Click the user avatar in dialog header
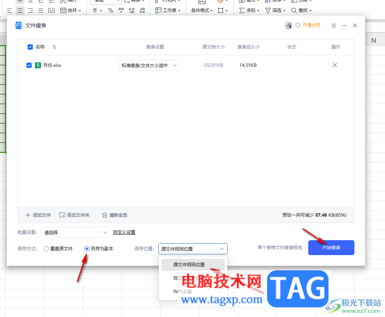Screen dimensions: 385x317 click(x=288, y=25)
